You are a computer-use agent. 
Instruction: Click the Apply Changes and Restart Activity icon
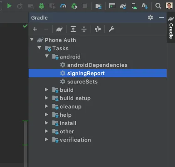point(20,6)
